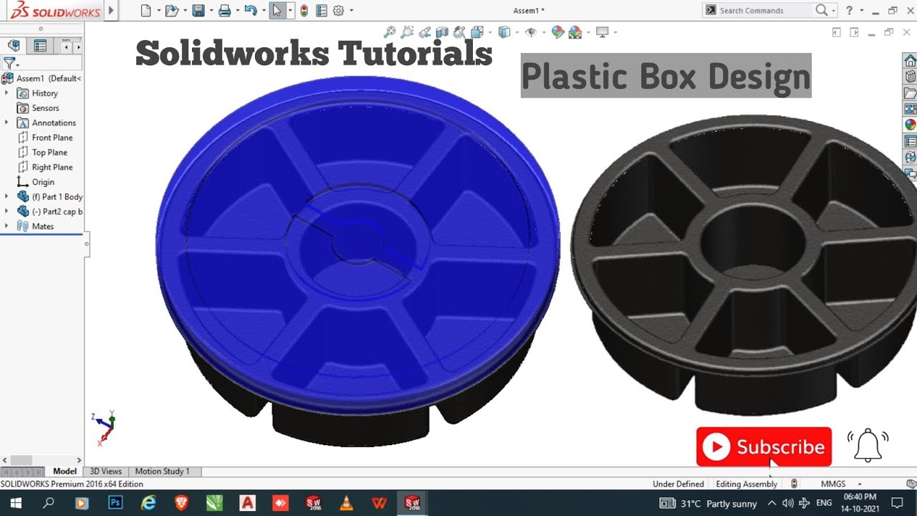Switch to the Model tab
The width and height of the screenshot is (917, 516).
(x=64, y=472)
